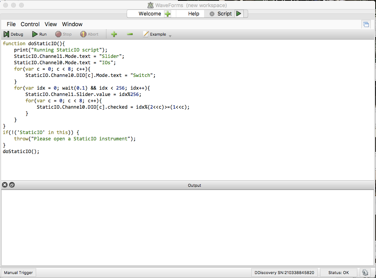Click the undock window icon at top right
The height and width of the screenshot is (278, 376).
(366, 25)
